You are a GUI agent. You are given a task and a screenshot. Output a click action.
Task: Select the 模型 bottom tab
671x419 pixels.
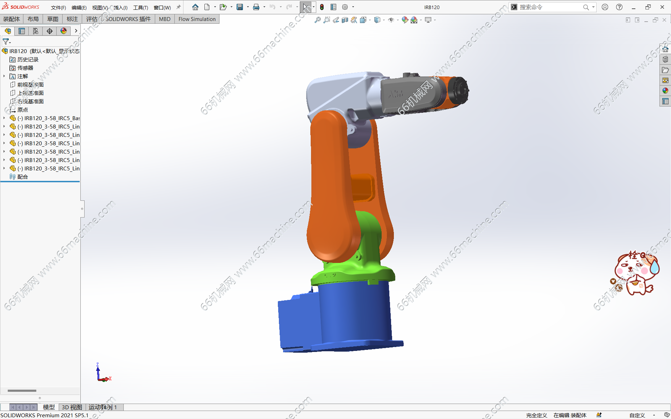click(49, 407)
